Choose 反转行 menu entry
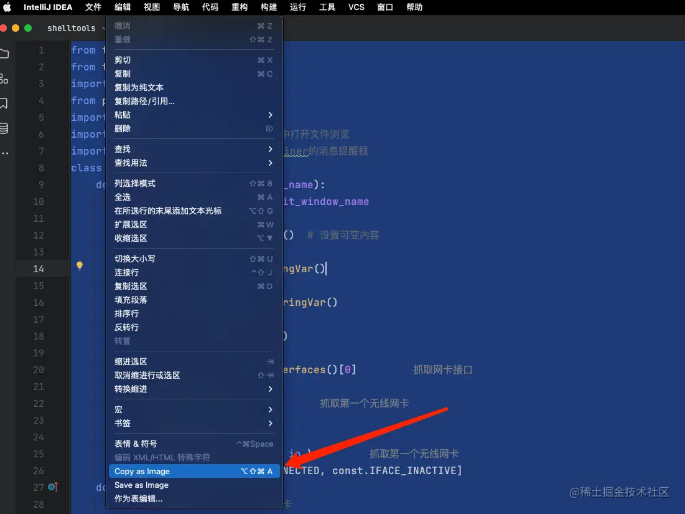 pyautogui.click(x=194, y=327)
